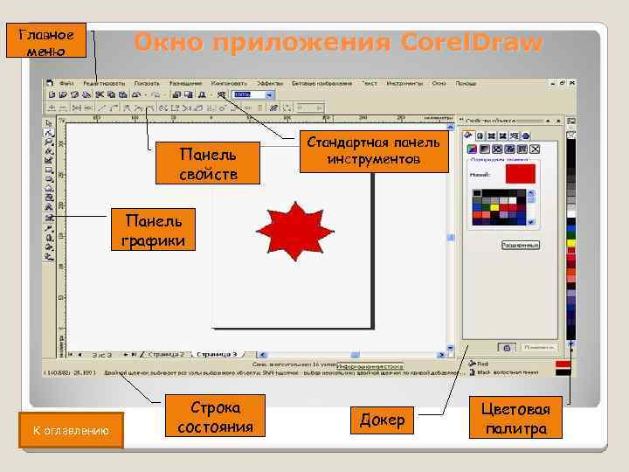
Task: Click the Save toolbar icon
Action: 74,94
